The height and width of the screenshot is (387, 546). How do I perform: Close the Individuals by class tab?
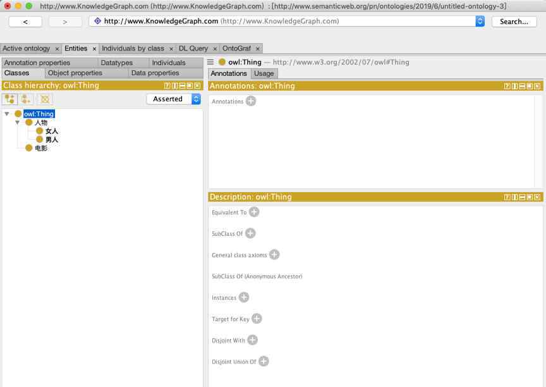[171, 49]
